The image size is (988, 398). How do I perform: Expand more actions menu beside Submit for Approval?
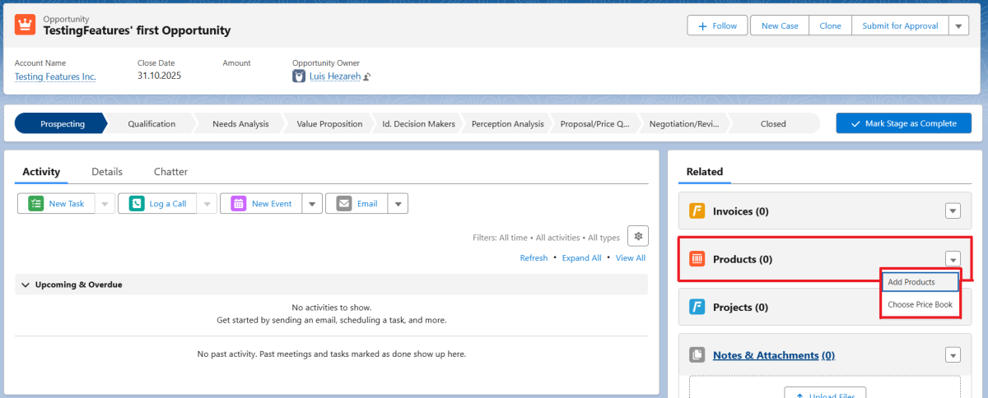click(x=958, y=26)
